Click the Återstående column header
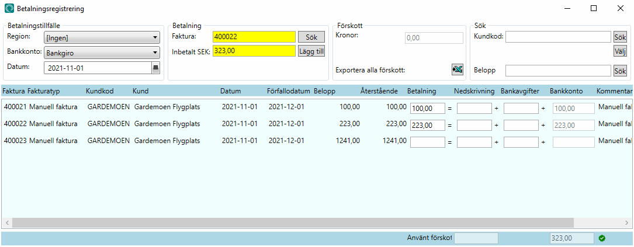Screen dimensions: 634x247 click(379, 92)
